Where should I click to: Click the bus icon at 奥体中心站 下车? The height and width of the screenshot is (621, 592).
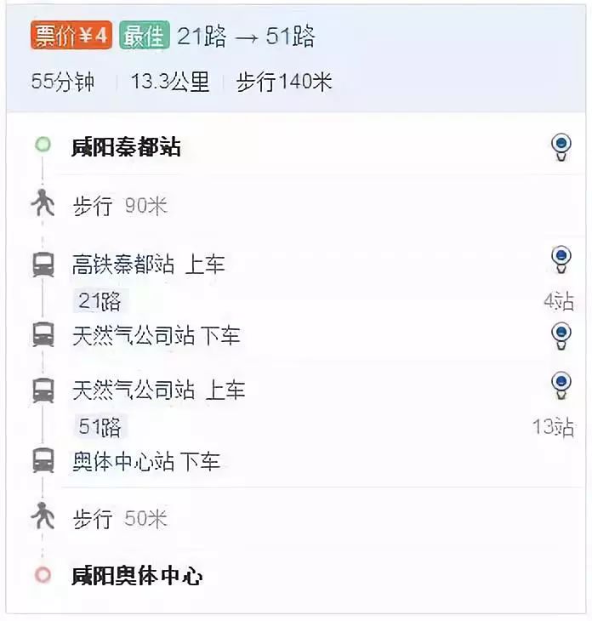click(43, 460)
